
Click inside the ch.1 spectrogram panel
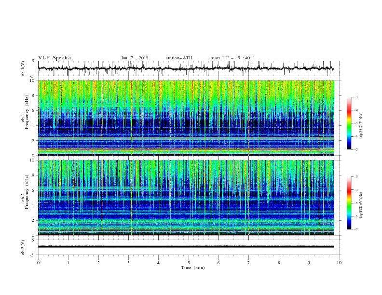pos(186,118)
